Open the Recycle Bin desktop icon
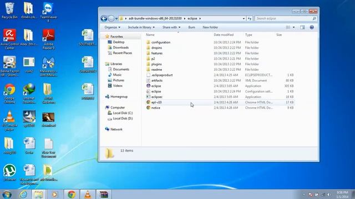 click(x=9, y=11)
